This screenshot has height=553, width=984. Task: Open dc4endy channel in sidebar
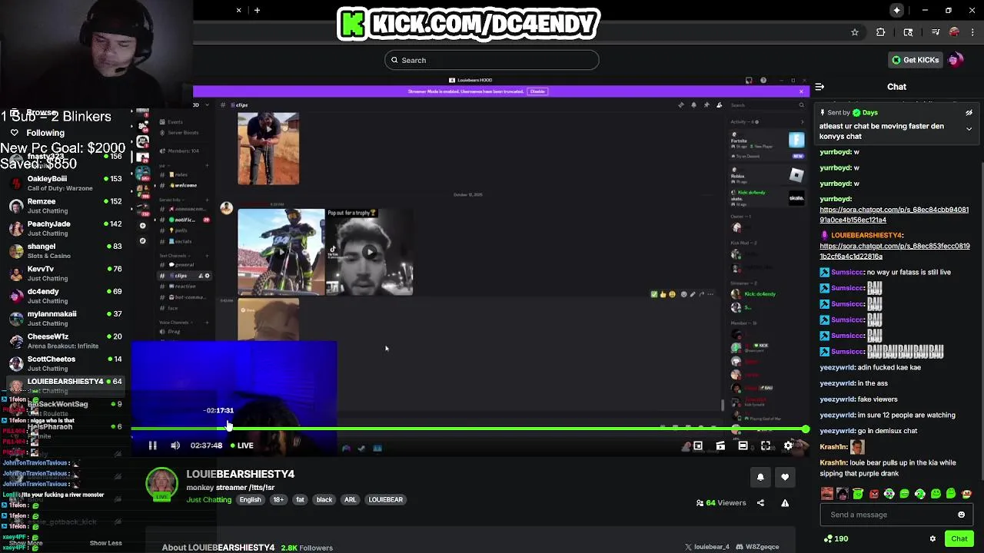65,296
